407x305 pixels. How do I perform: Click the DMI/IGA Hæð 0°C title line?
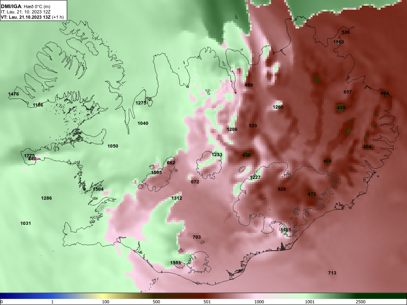click(x=25, y=7)
